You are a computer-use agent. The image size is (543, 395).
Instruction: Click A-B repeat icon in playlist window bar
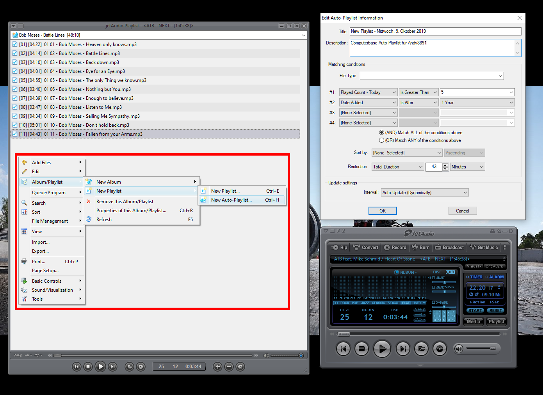click(x=18, y=356)
